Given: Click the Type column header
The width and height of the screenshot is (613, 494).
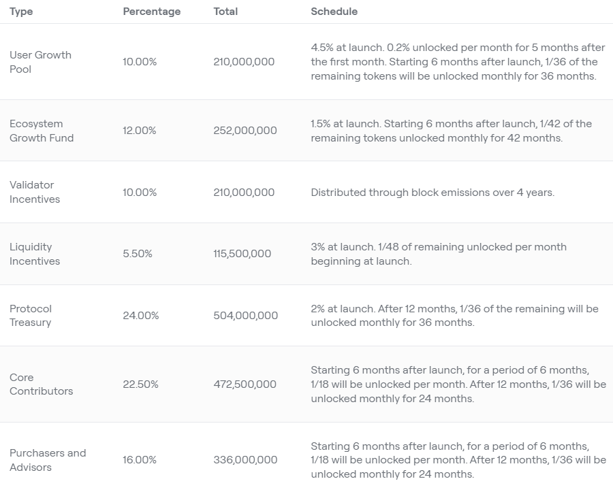Looking at the screenshot, I should pyautogui.click(x=21, y=12).
